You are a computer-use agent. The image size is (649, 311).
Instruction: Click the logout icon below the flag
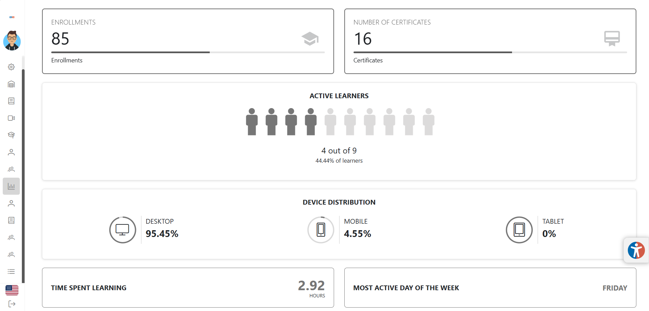click(11, 303)
